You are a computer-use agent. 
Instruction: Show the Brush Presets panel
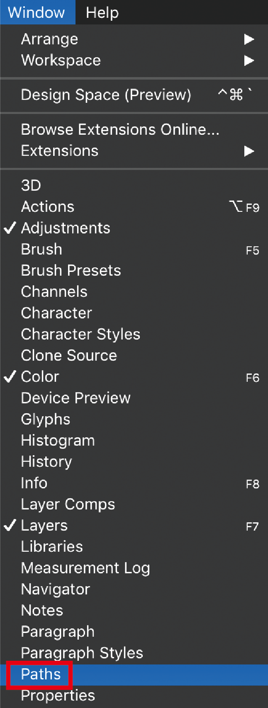coord(71,271)
